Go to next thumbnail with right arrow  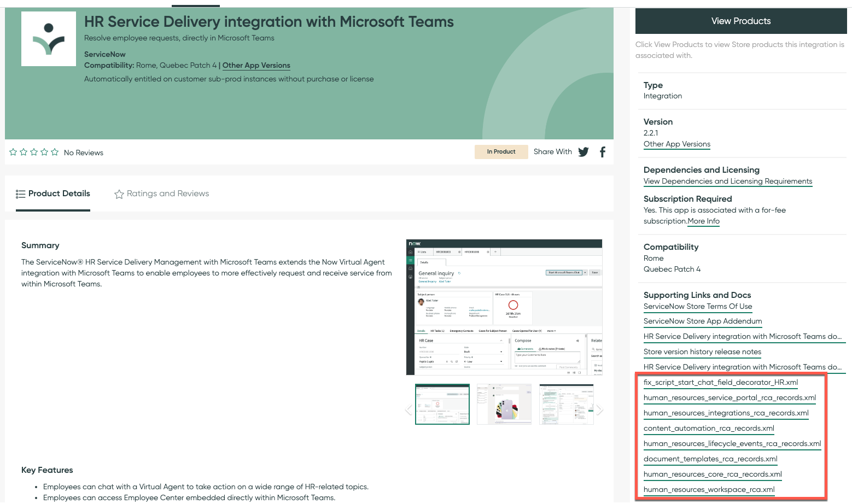(600, 409)
